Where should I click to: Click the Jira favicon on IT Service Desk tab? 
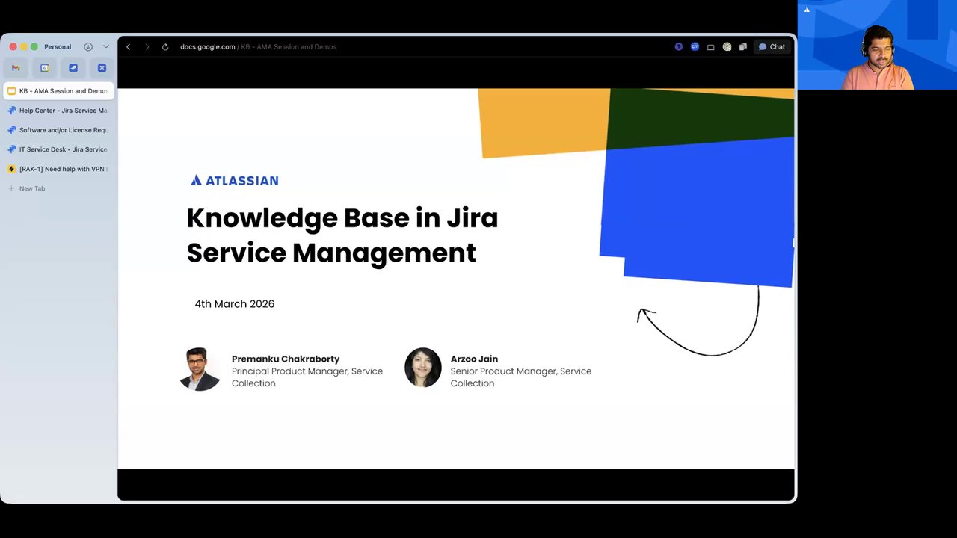point(11,149)
